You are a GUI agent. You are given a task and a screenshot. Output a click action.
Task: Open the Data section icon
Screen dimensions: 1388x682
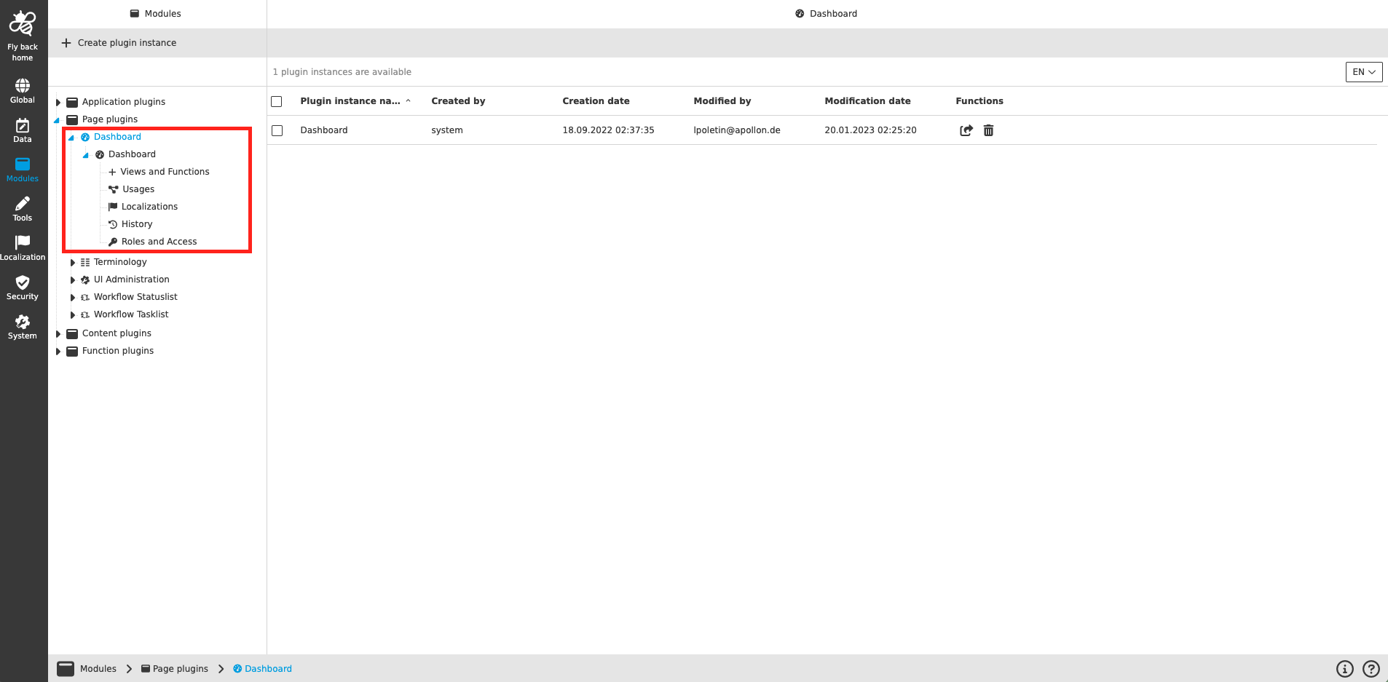(x=22, y=129)
